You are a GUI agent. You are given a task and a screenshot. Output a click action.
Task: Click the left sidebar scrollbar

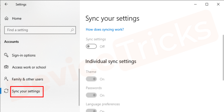point(79,87)
